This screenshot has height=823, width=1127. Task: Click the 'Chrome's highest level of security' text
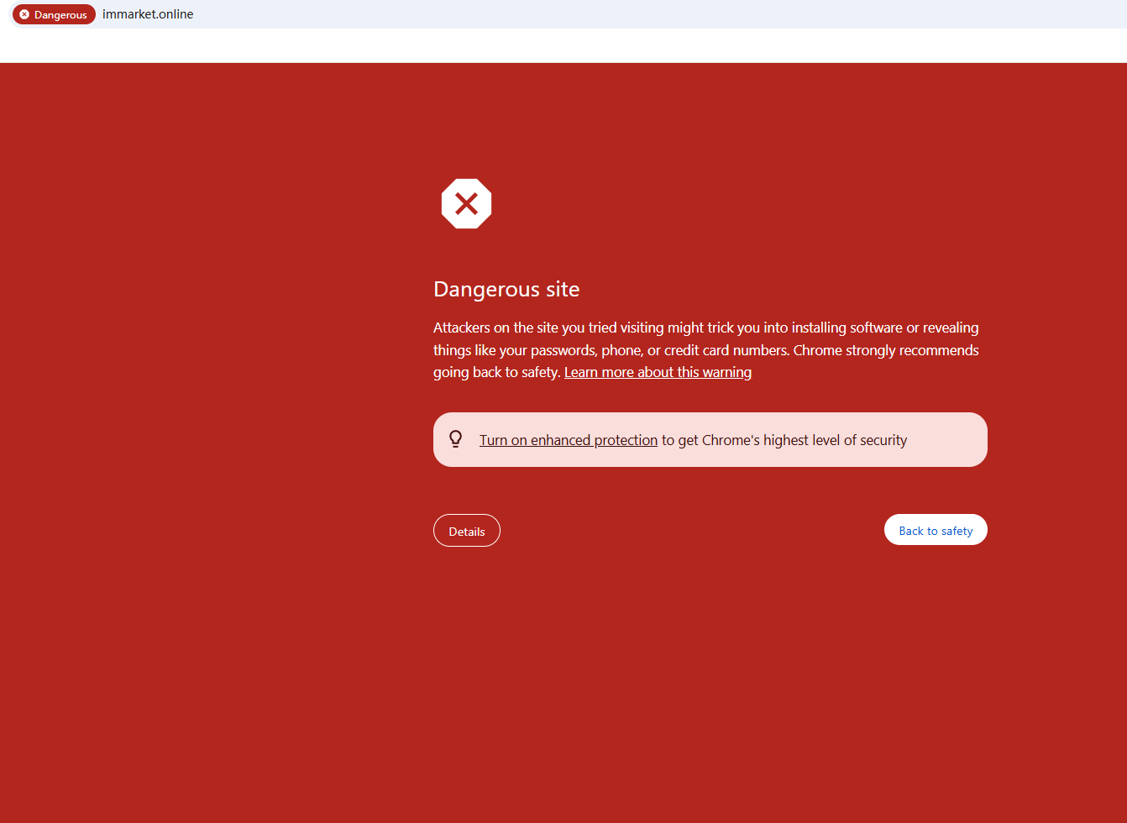(x=804, y=440)
